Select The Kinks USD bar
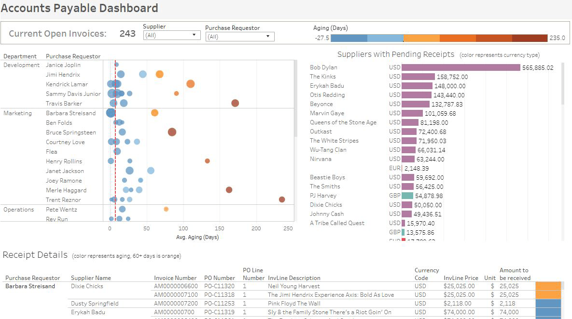Screen dimensions: 572x319 418,77
